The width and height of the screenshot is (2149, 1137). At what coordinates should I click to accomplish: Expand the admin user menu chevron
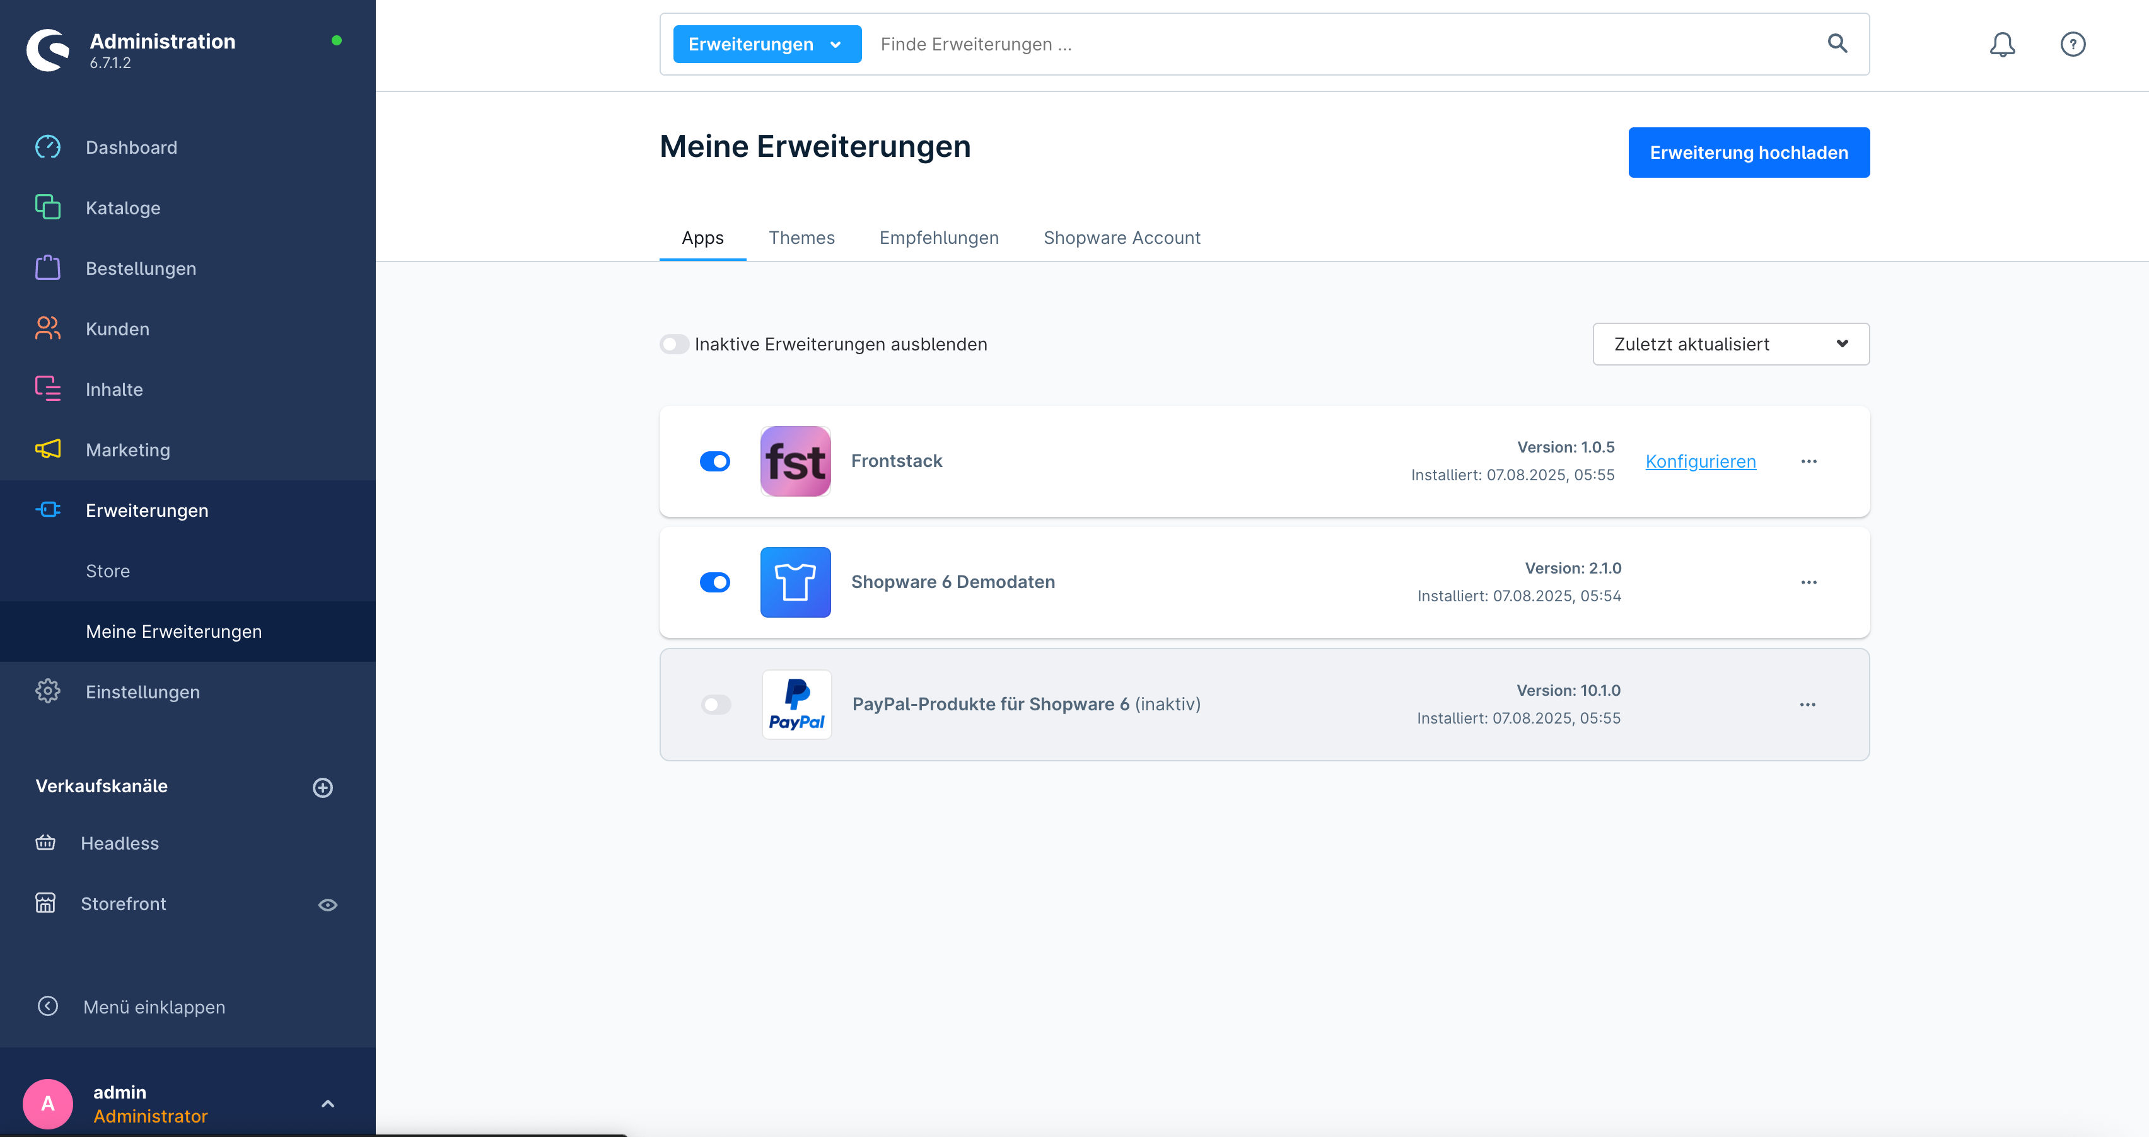point(328,1104)
